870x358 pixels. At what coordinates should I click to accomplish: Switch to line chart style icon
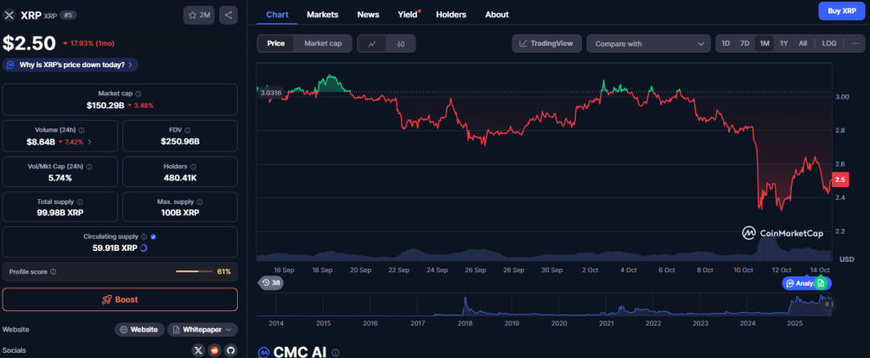pyautogui.click(x=372, y=43)
